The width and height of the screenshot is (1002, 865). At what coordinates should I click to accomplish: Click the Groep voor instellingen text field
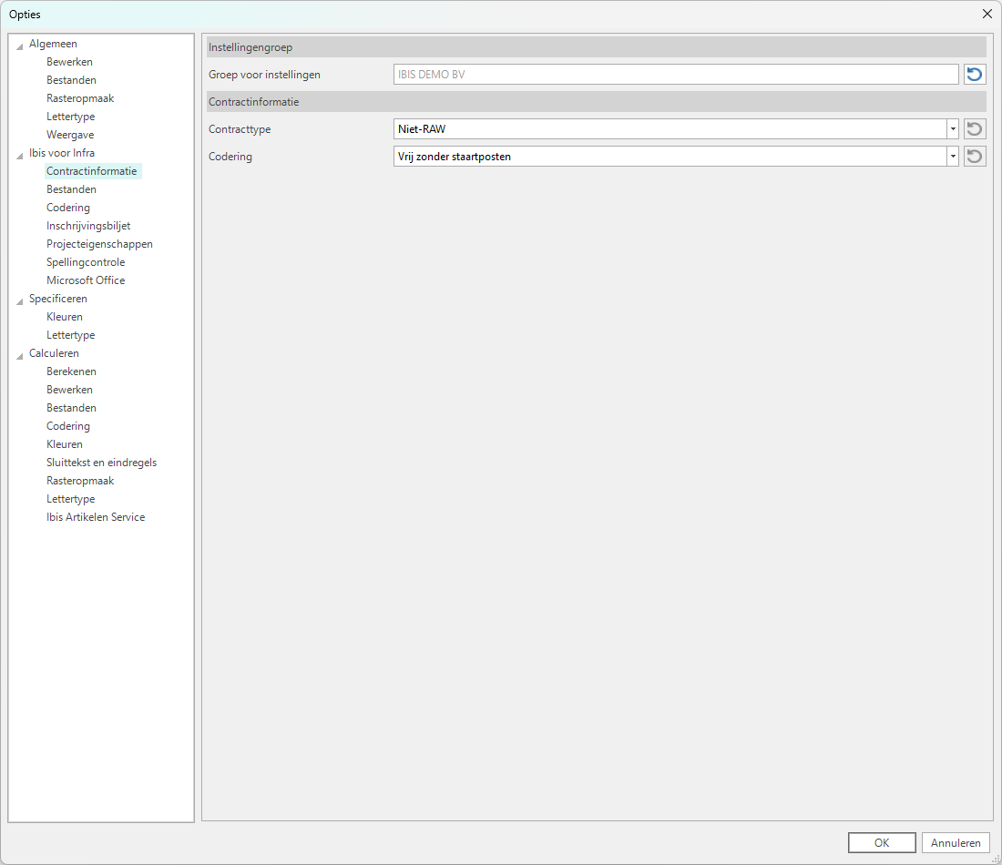675,75
